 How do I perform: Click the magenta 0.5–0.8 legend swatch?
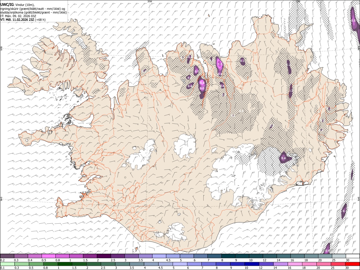[x=49, y=256]
